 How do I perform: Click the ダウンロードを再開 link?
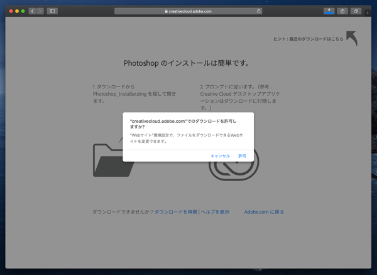pos(176,212)
